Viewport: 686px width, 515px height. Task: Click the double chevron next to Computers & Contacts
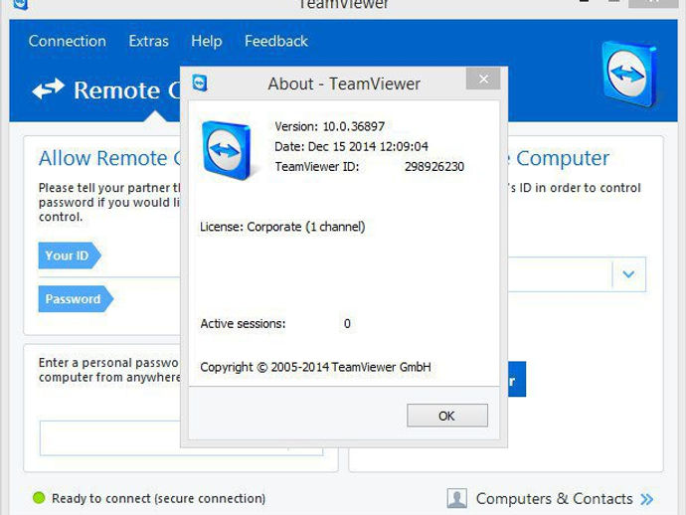pos(646,499)
